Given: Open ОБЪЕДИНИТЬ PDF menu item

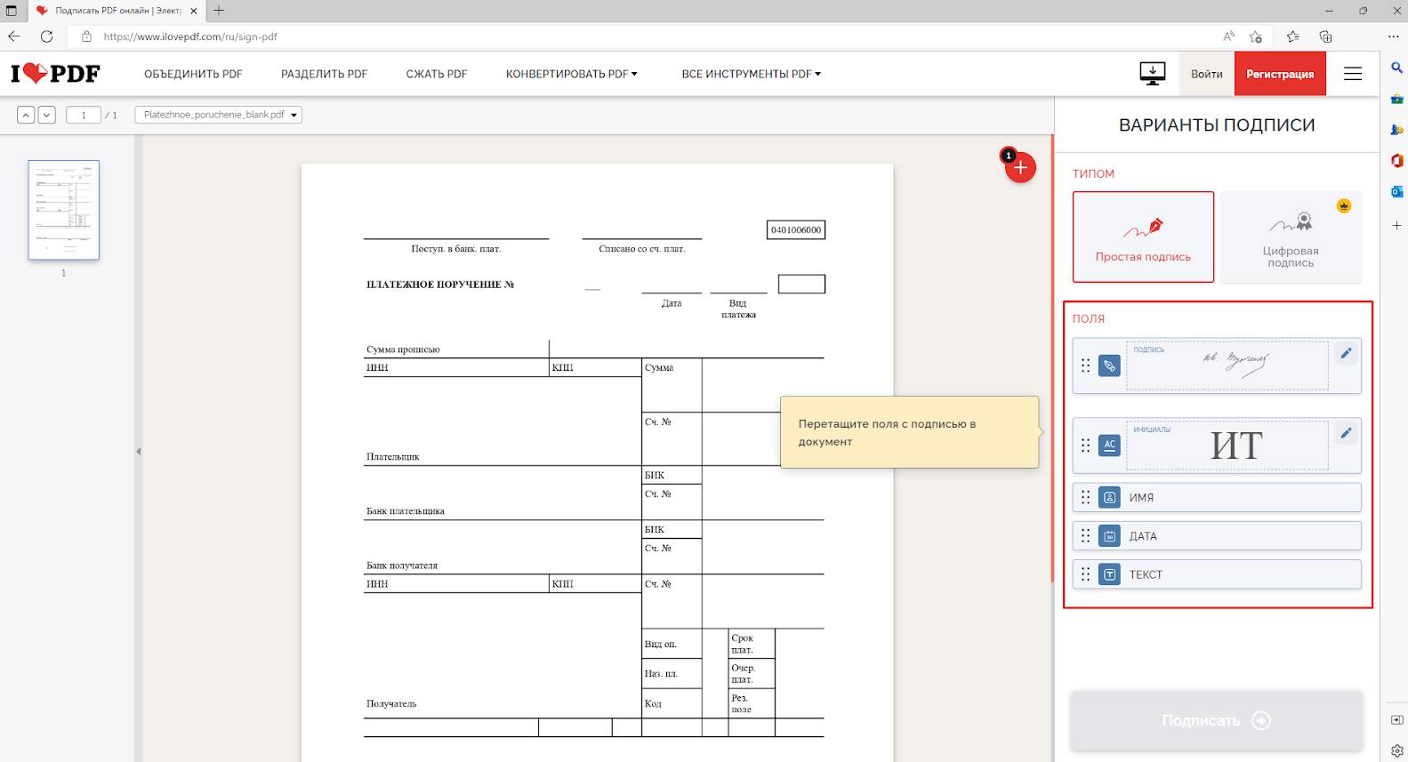Looking at the screenshot, I should pyautogui.click(x=193, y=74).
